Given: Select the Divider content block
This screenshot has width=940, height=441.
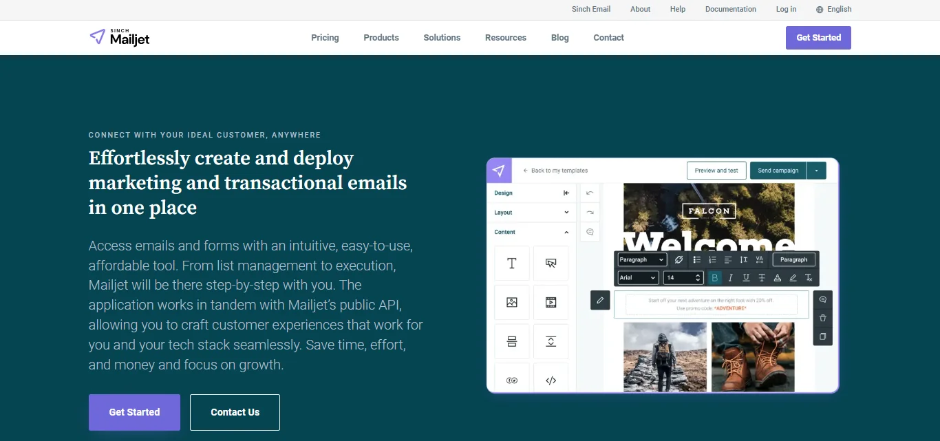Looking at the screenshot, I should (512, 341).
